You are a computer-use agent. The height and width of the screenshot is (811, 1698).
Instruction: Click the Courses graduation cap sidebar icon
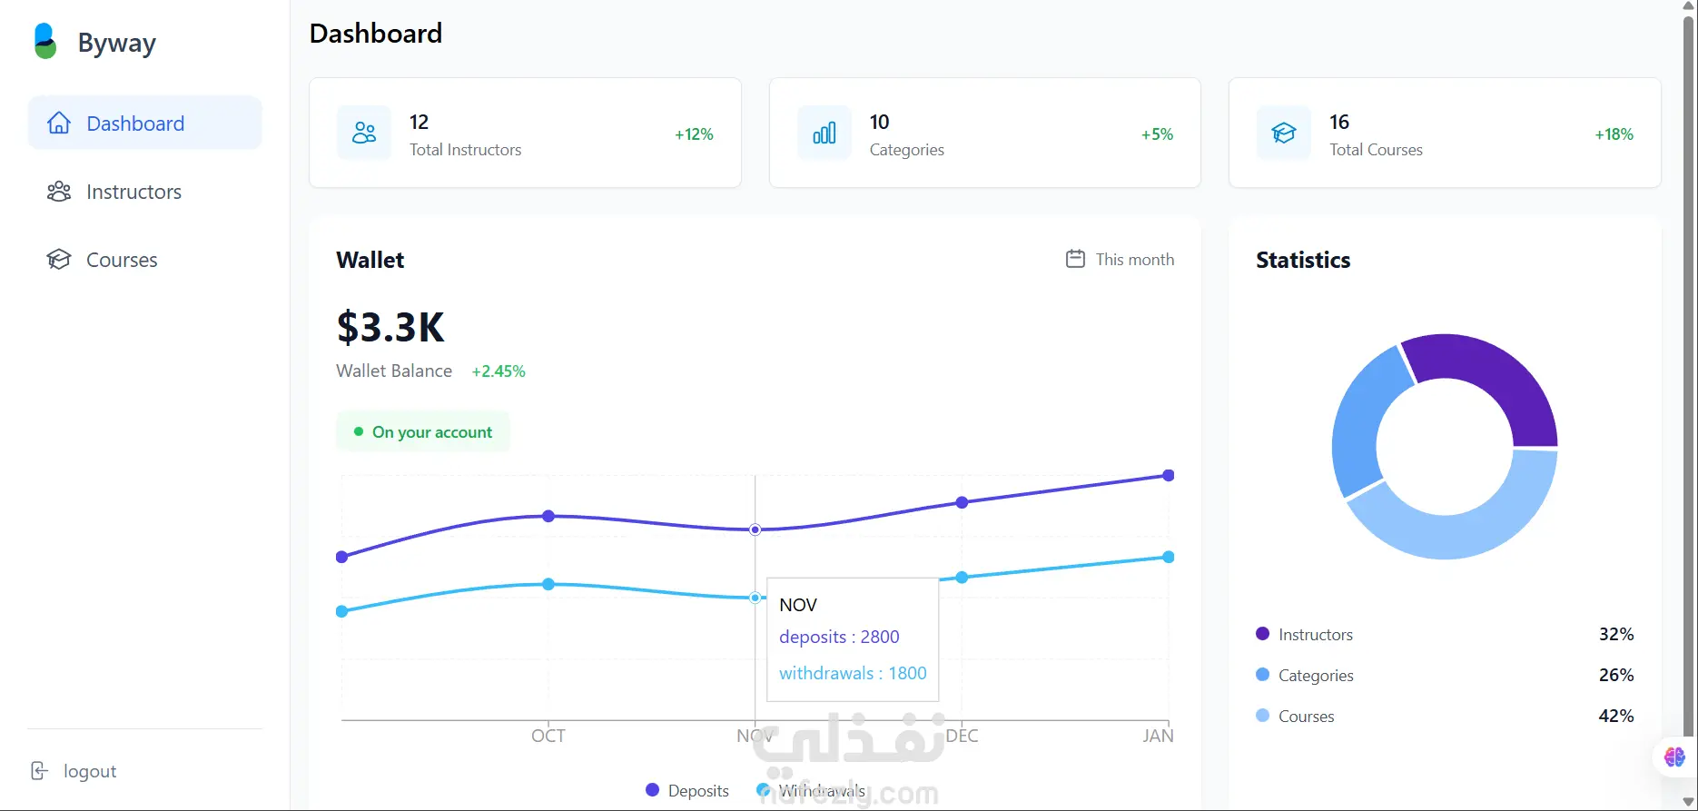[x=59, y=260]
